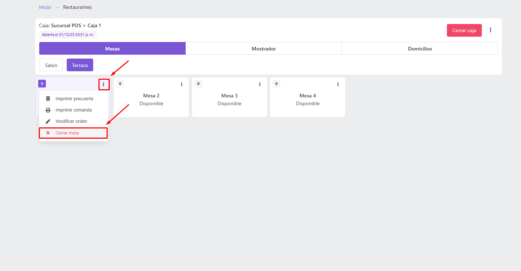Click Disponible status under Mesa 2
Viewport: 521px width, 271px height.
coord(151,103)
